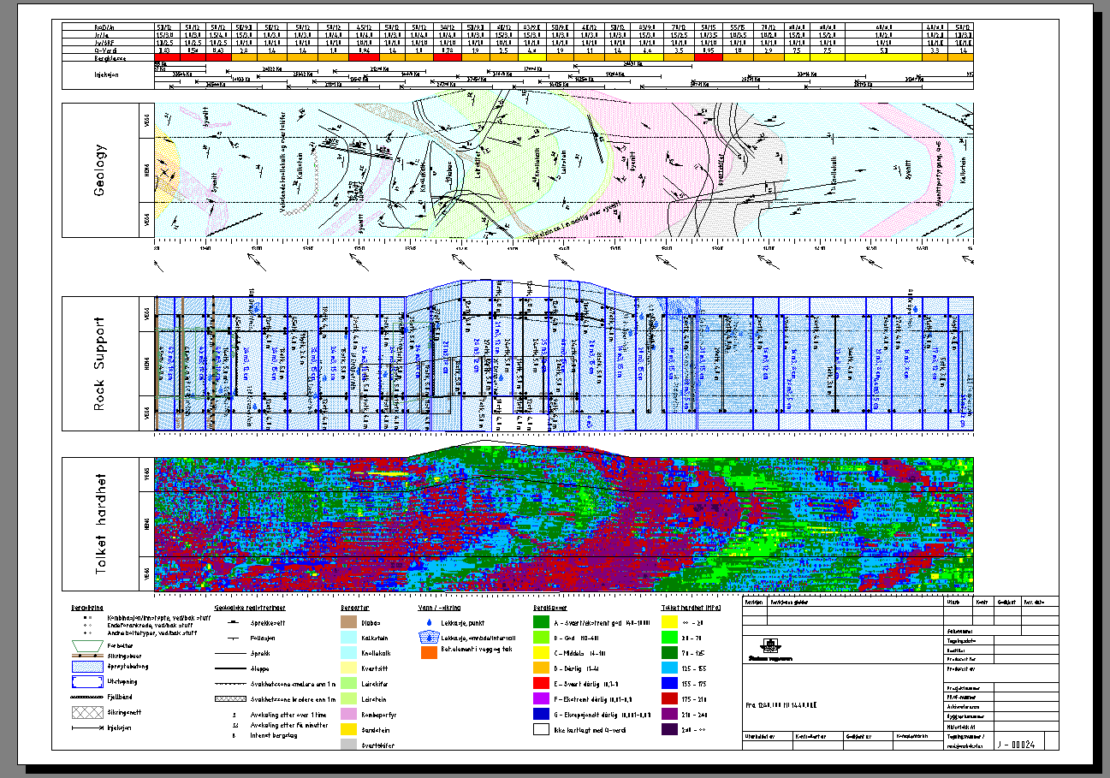Click the 'Bergklasser' legend heading
This screenshot has height=778, width=1110.
pos(550,608)
